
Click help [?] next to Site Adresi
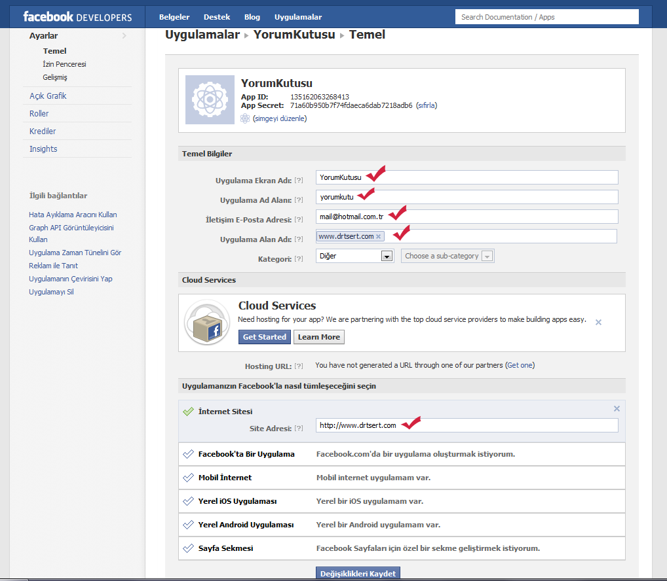[x=299, y=428]
